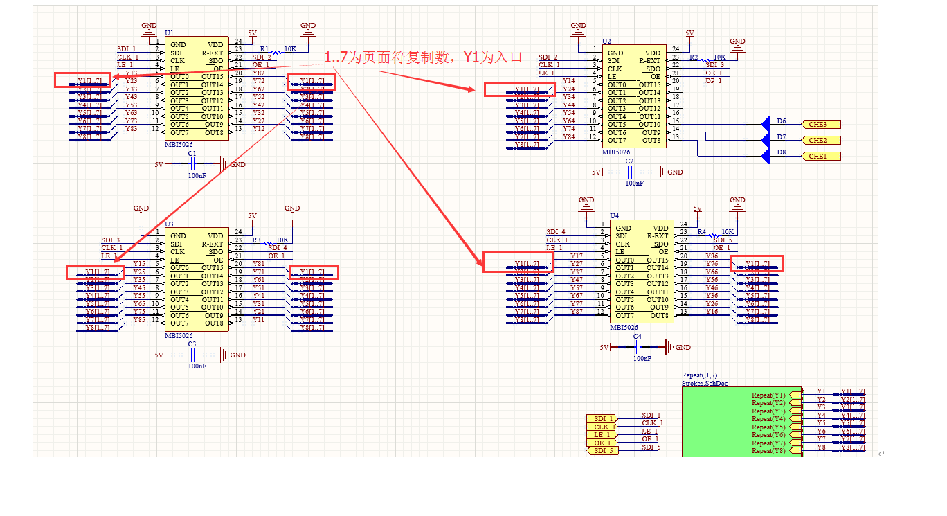The height and width of the screenshot is (516, 947).
Task: Click the D6 designator label
Action: click(781, 121)
